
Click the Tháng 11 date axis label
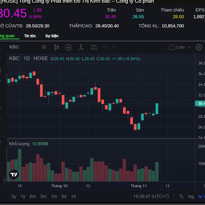click(139, 186)
